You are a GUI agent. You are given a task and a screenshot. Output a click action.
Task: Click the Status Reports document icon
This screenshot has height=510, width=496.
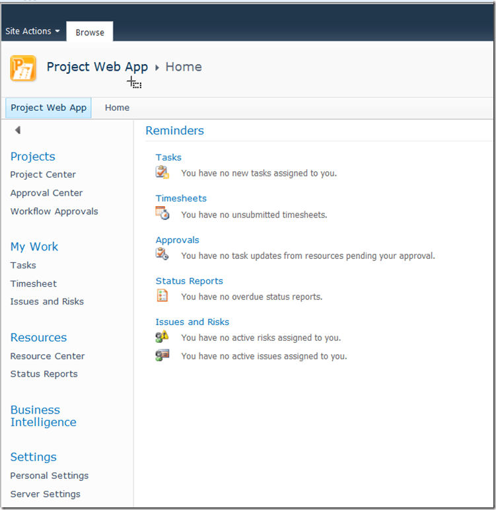click(162, 296)
